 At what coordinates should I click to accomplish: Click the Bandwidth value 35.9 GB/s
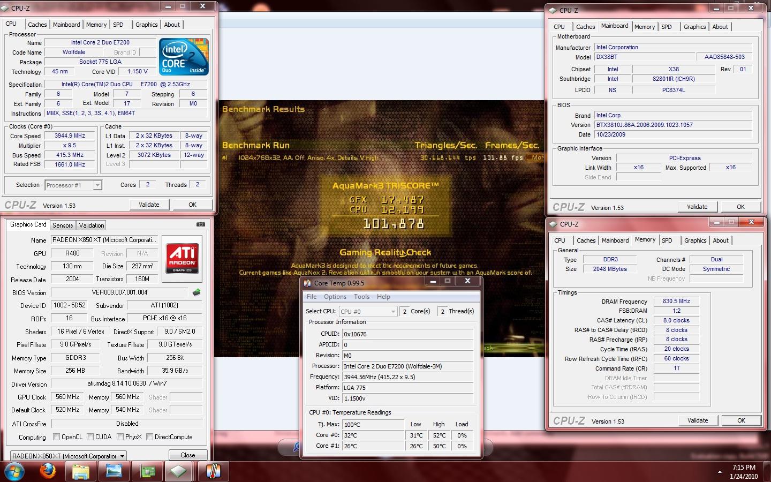[175, 371]
